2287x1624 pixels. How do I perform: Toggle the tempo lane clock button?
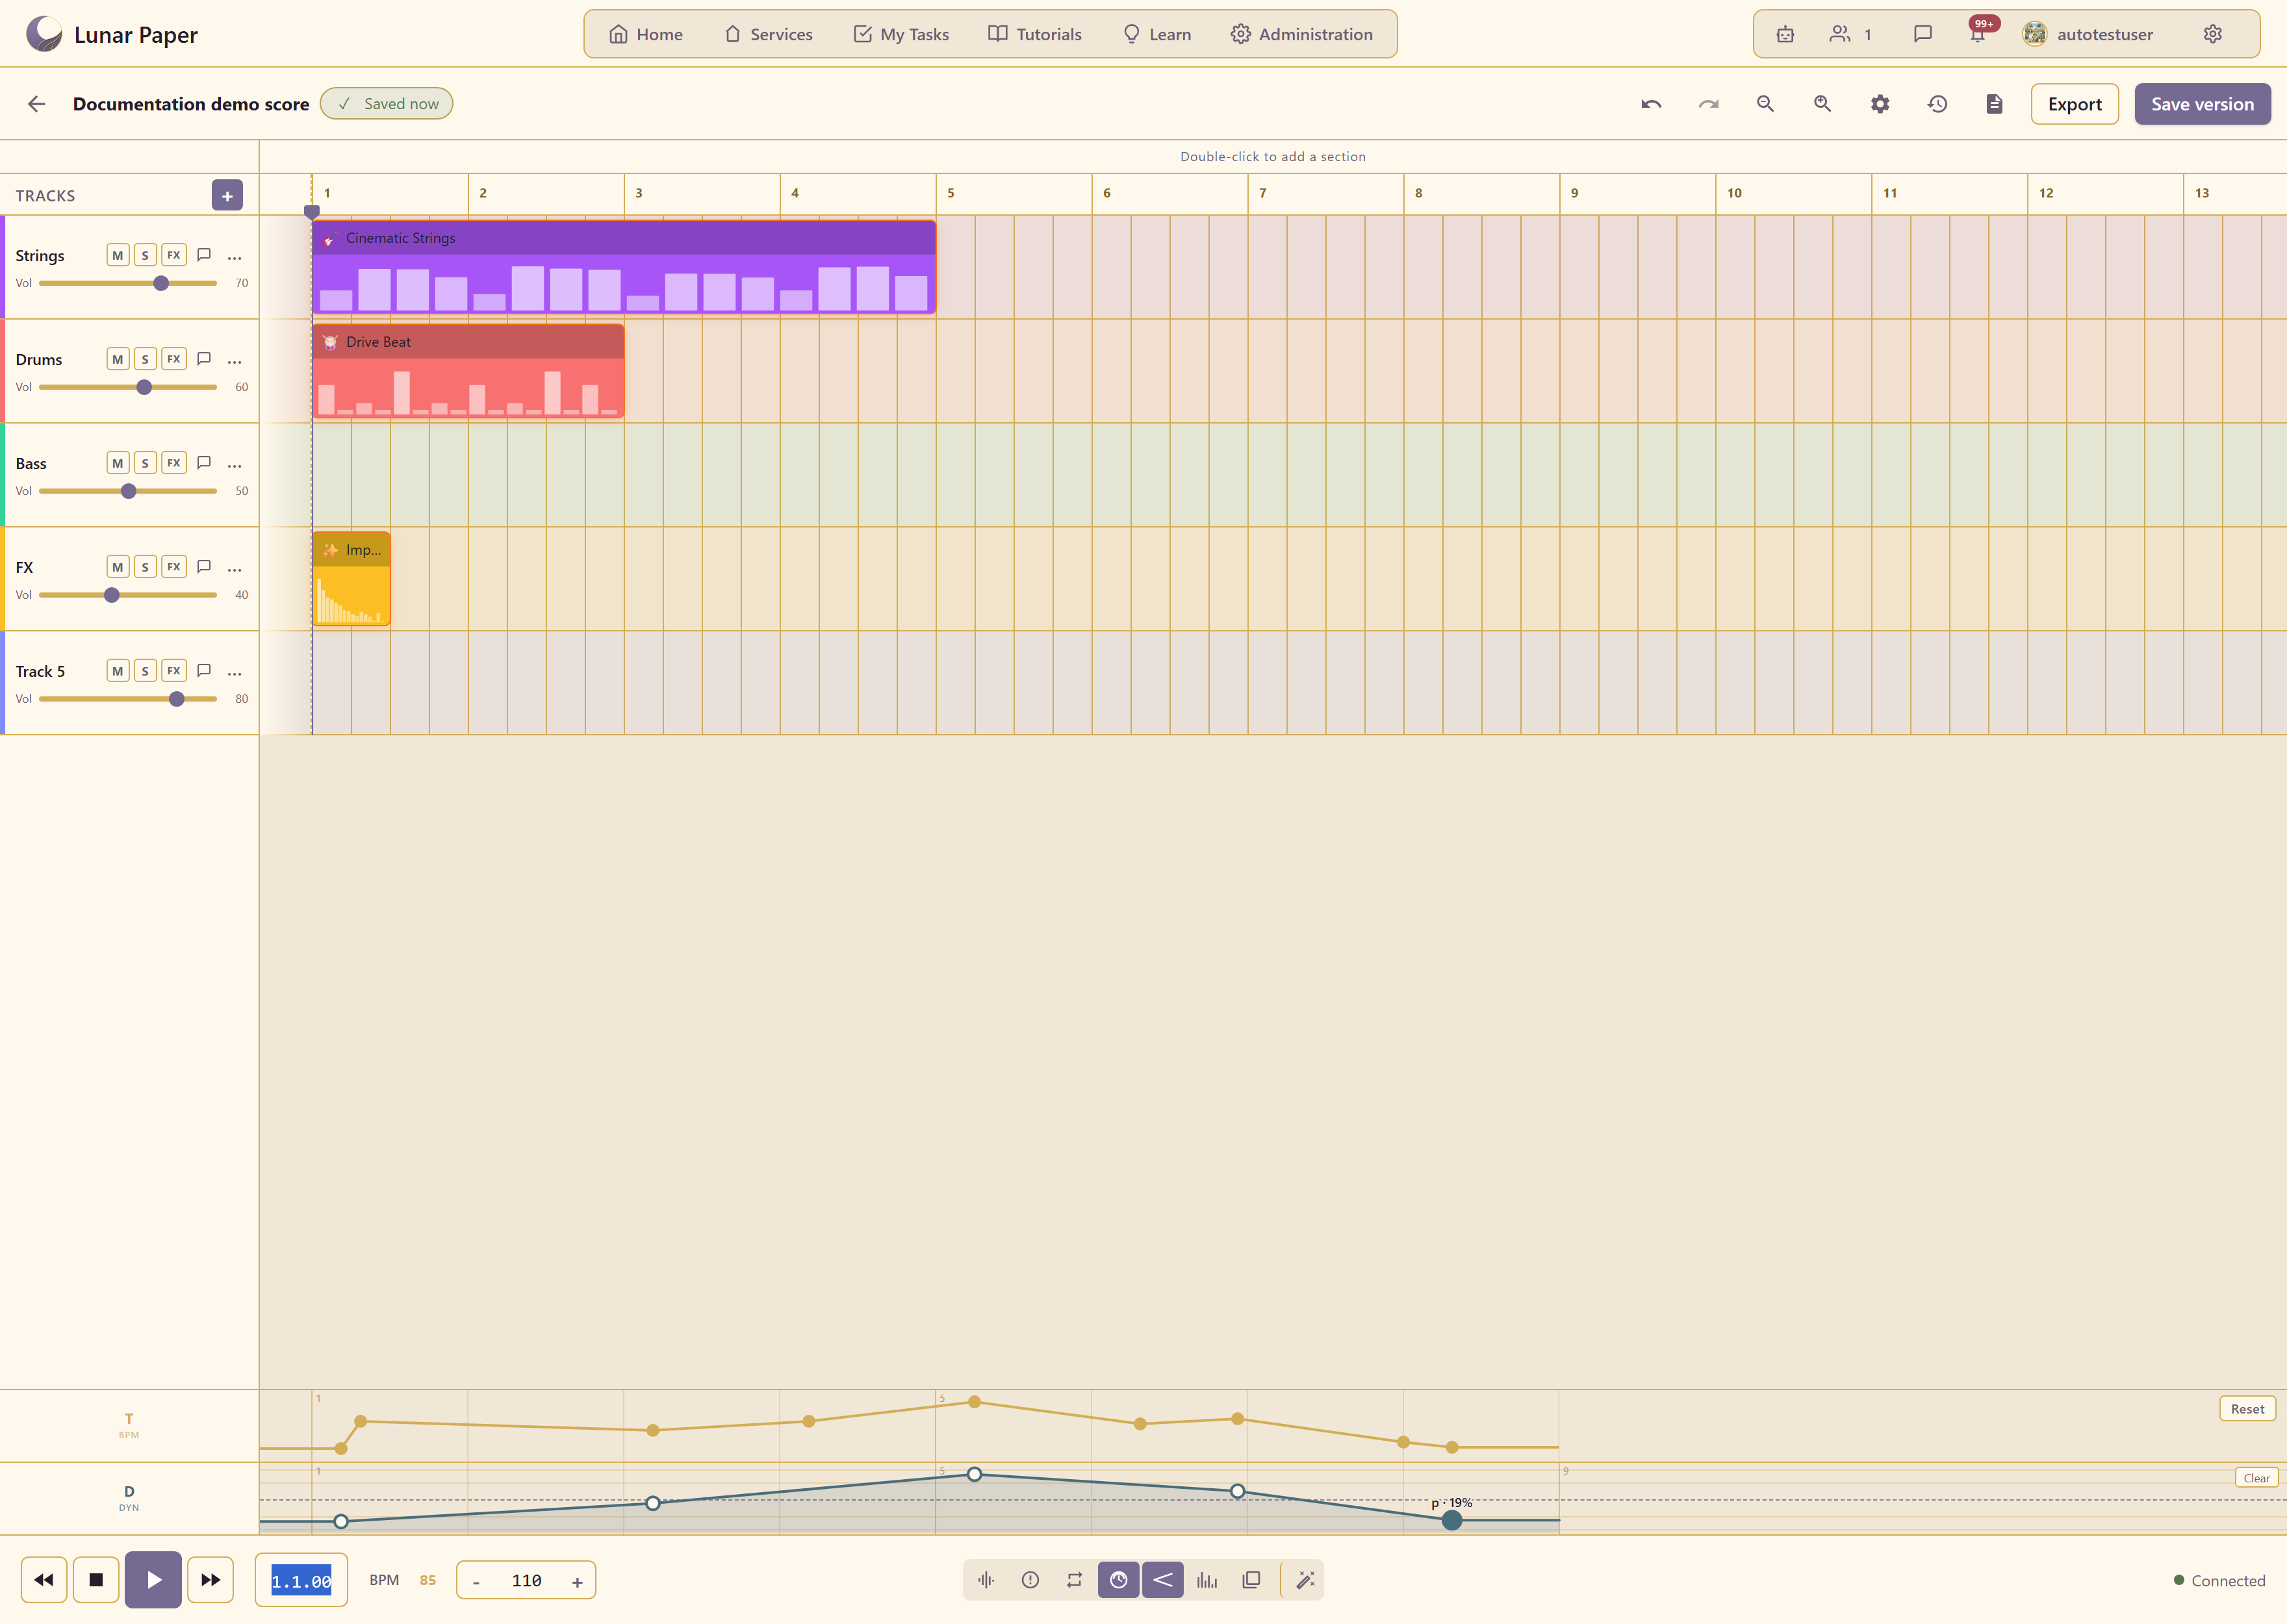pos(1118,1580)
